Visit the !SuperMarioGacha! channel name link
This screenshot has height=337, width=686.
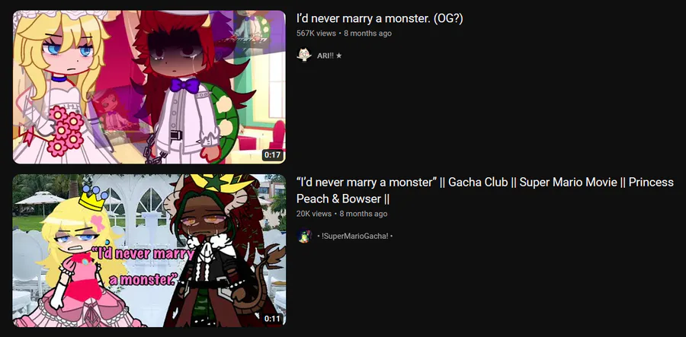click(354, 236)
